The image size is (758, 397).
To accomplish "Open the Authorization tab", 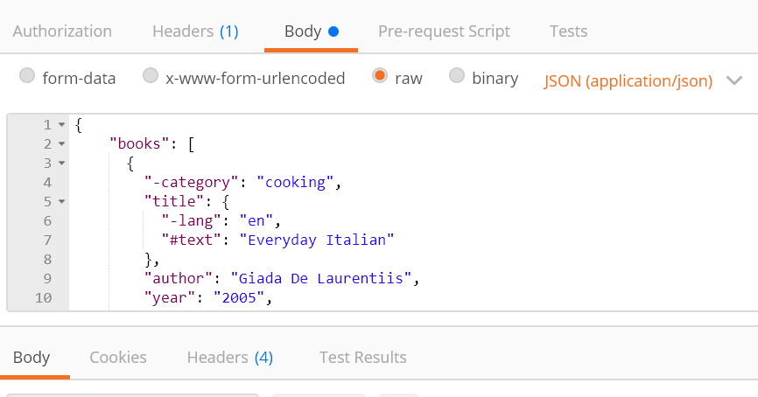I will click(62, 31).
